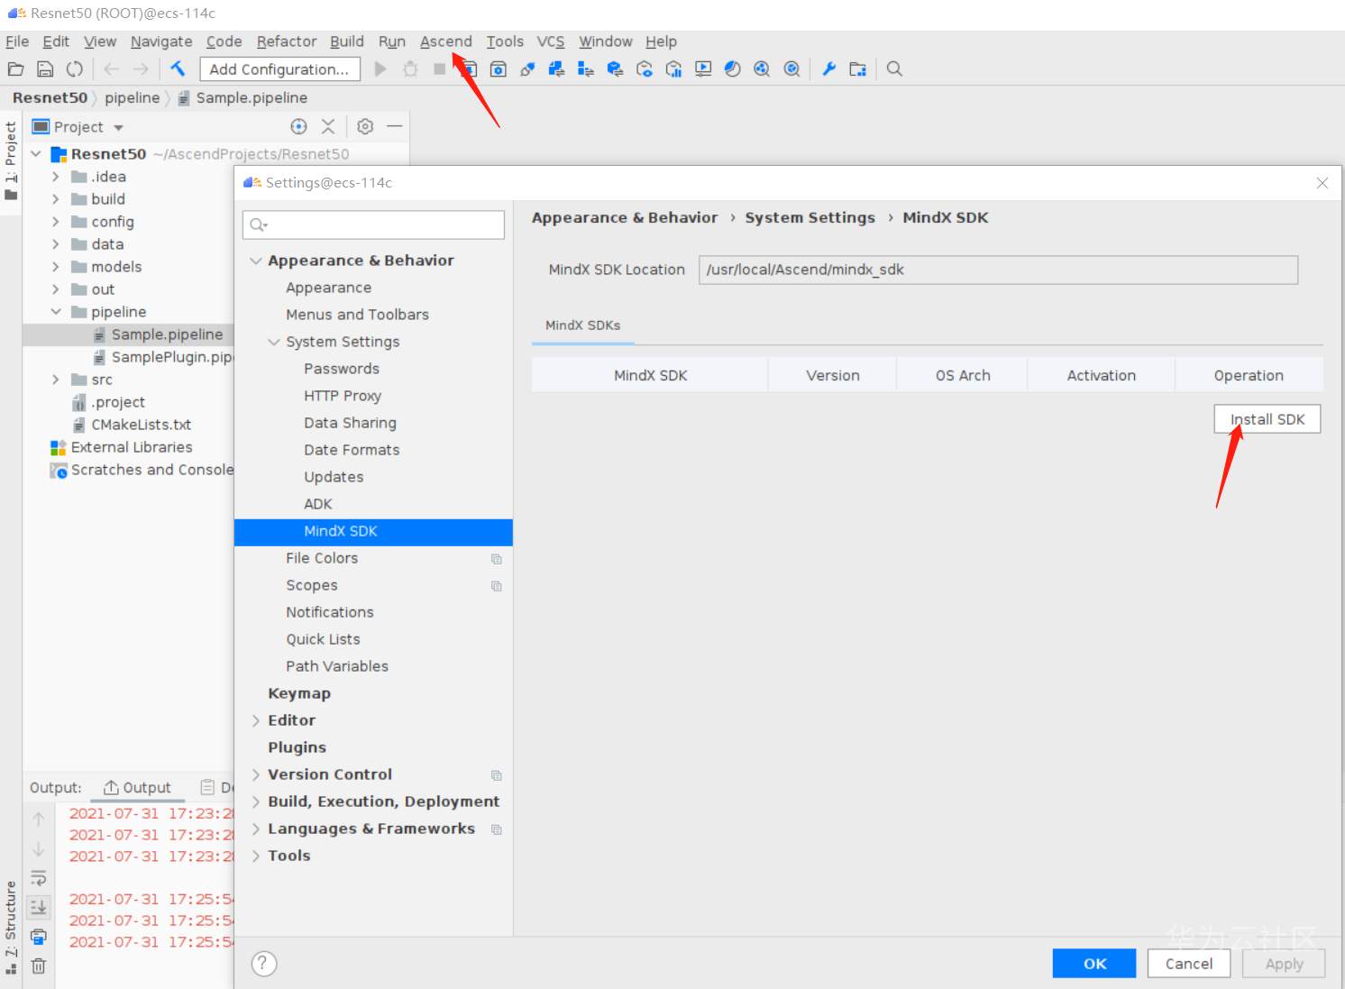Viewport: 1345px width, 989px height.
Task: Click the Run play icon in toolbar
Action: 380,69
